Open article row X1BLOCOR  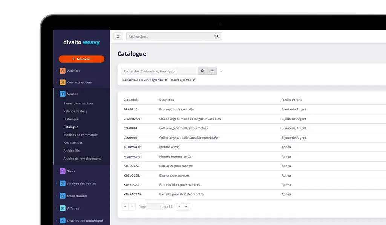click(x=254, y=175)
